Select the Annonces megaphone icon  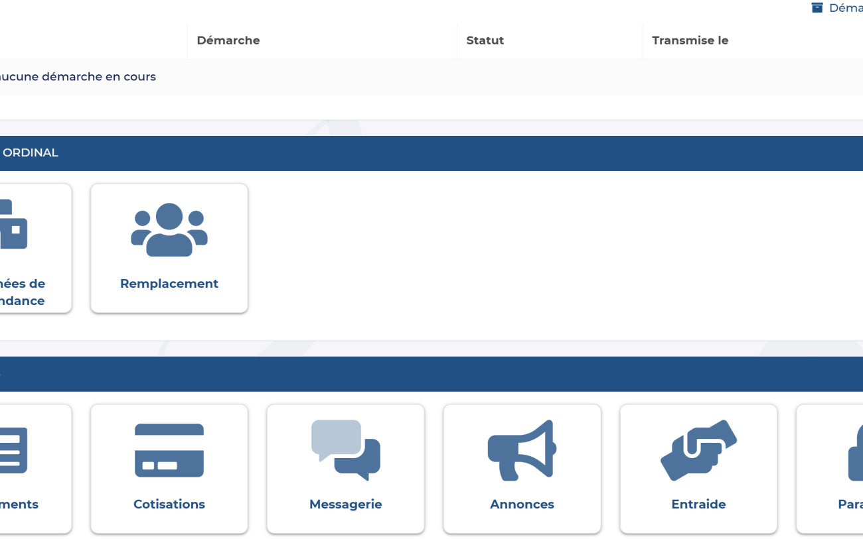[522, 450]
